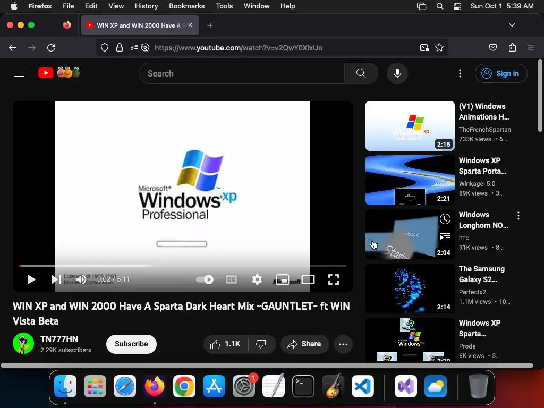544x408 pixels.
Task: Skip to next video
Action: [56, 279]
